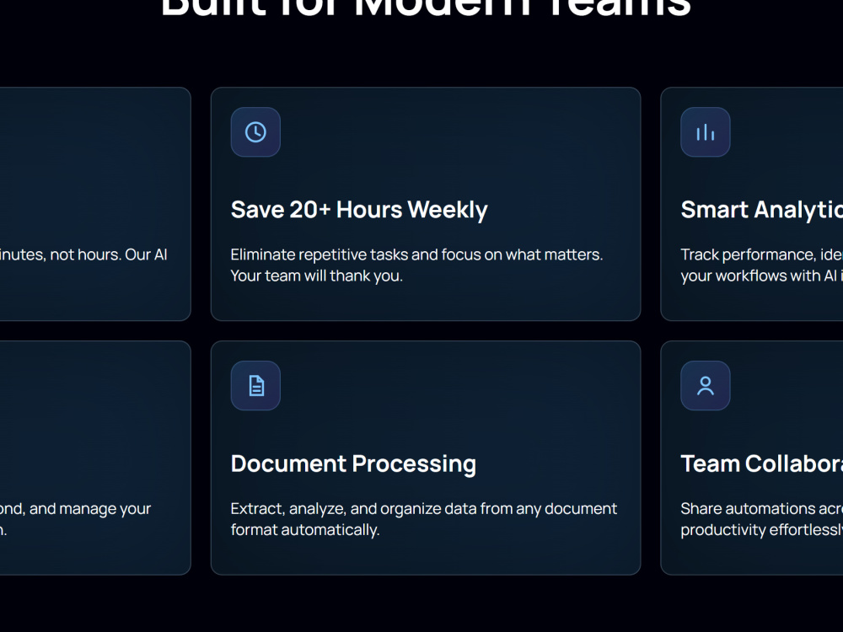Click the text 'productivity effortlessly' in Team card

762,530
